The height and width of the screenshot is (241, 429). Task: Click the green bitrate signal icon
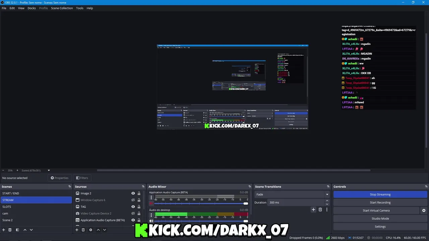328,238
